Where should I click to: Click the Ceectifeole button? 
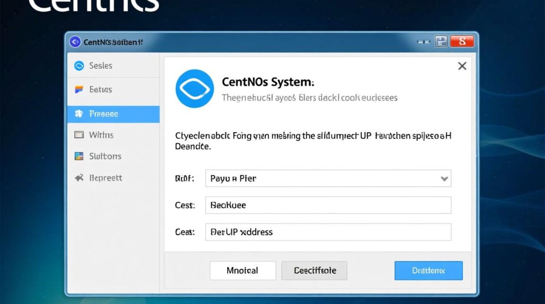pos(314,270)
